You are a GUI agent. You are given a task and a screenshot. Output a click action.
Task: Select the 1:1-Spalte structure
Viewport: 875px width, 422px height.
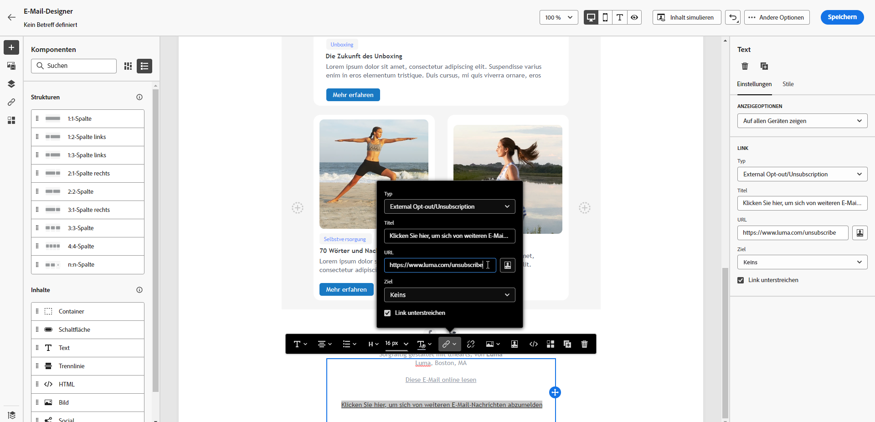(x=87, y=119)
